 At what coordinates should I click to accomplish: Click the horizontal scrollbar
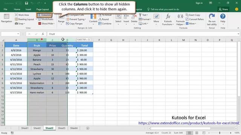point(181,128)
